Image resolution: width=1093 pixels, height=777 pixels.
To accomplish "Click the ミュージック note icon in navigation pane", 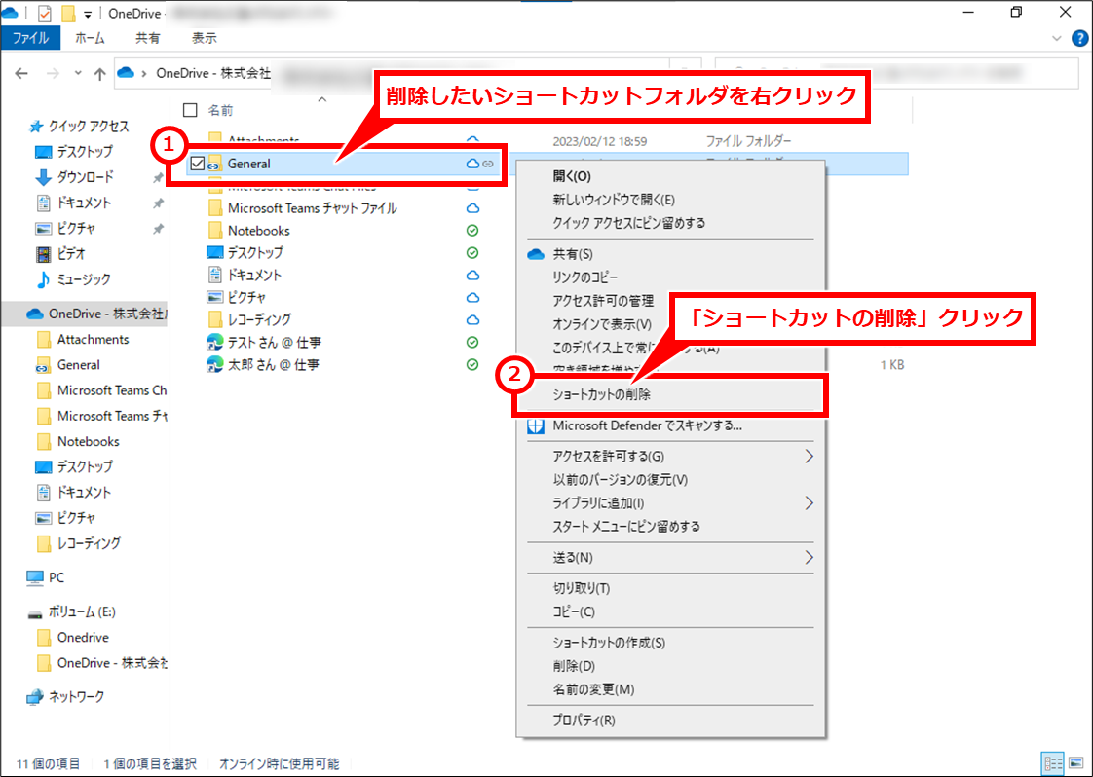I will coord(43,280).
